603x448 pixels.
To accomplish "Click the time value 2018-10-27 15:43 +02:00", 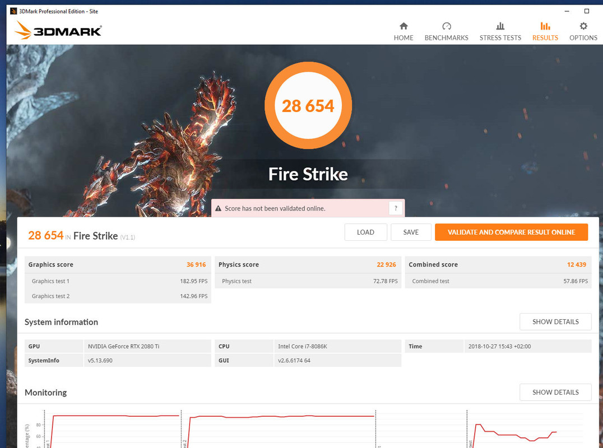I will [499, 346].
